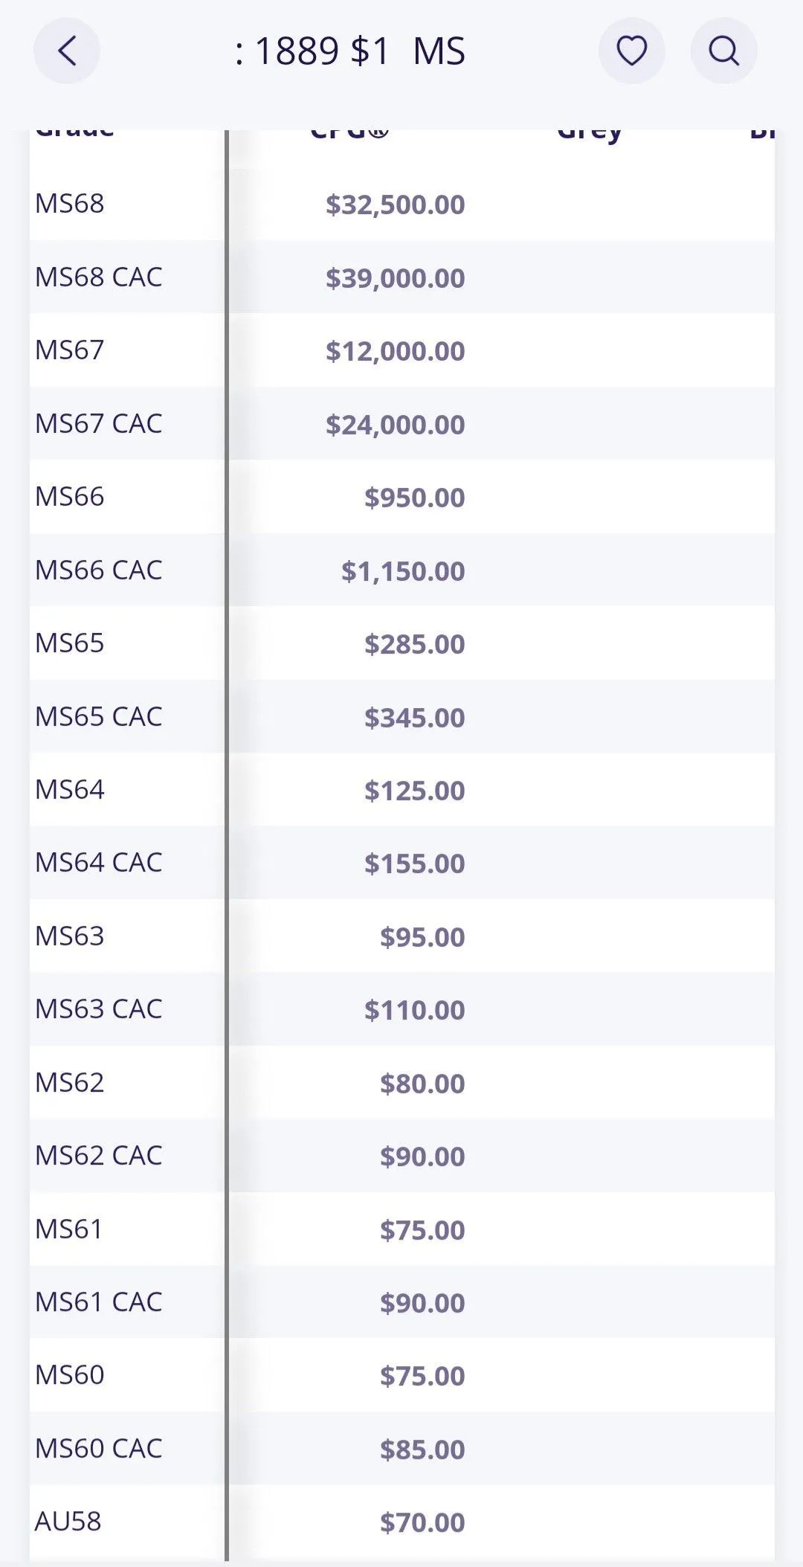Tap the $32,500.00 price
Viewport: 803px width, 1567px height.
395,205
